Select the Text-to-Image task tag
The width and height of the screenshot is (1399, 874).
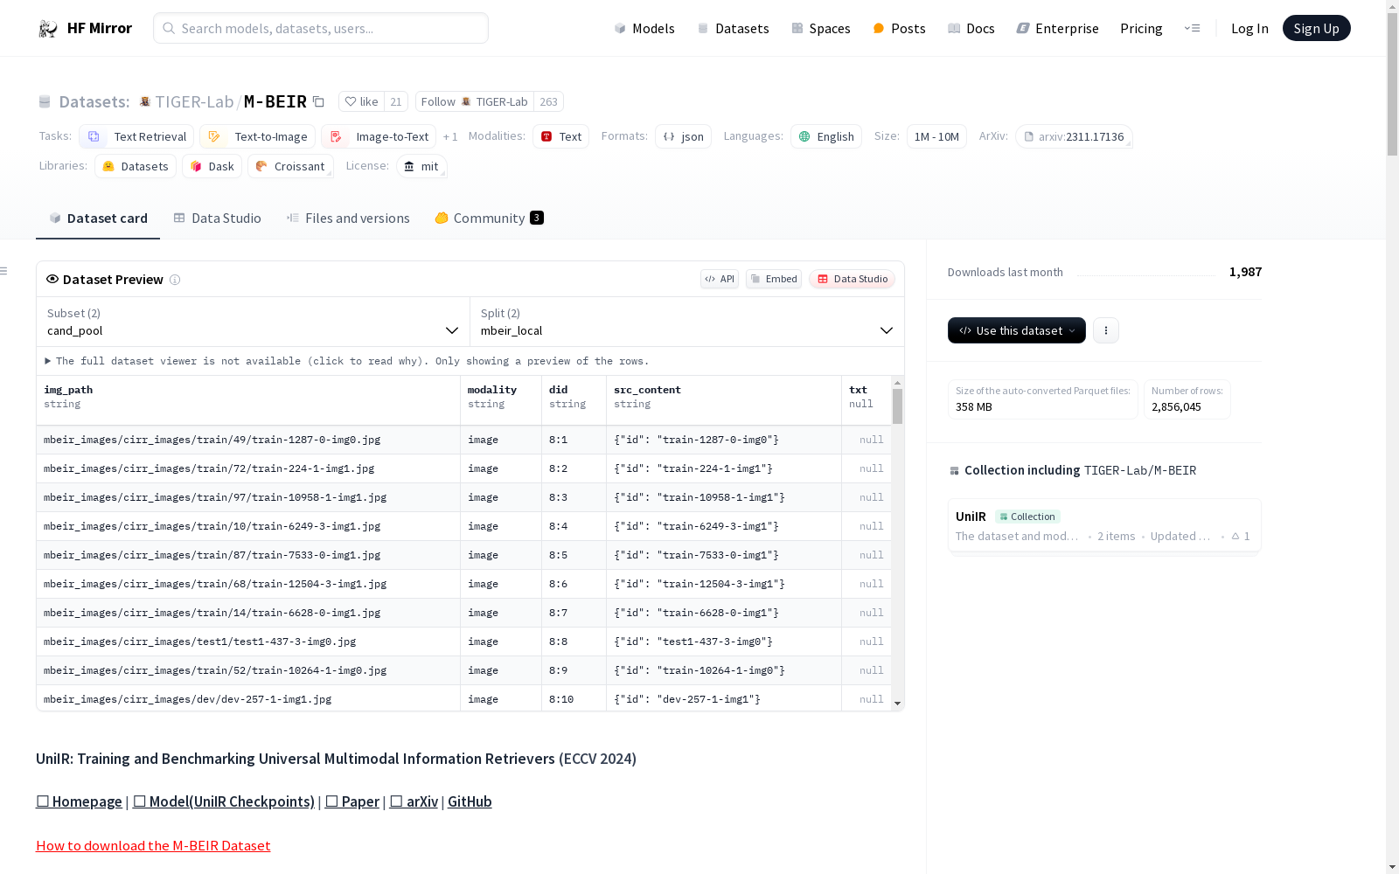click(257, 136)
